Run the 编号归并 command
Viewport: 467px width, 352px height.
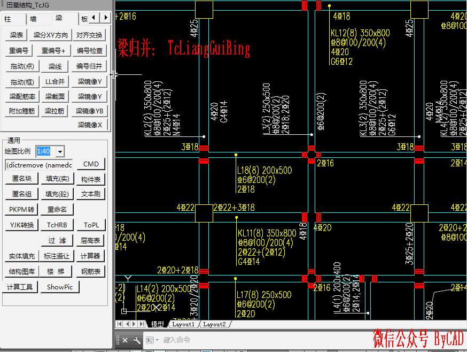89,66
